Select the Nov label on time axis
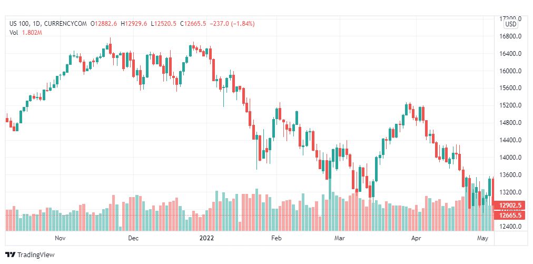 60,238
